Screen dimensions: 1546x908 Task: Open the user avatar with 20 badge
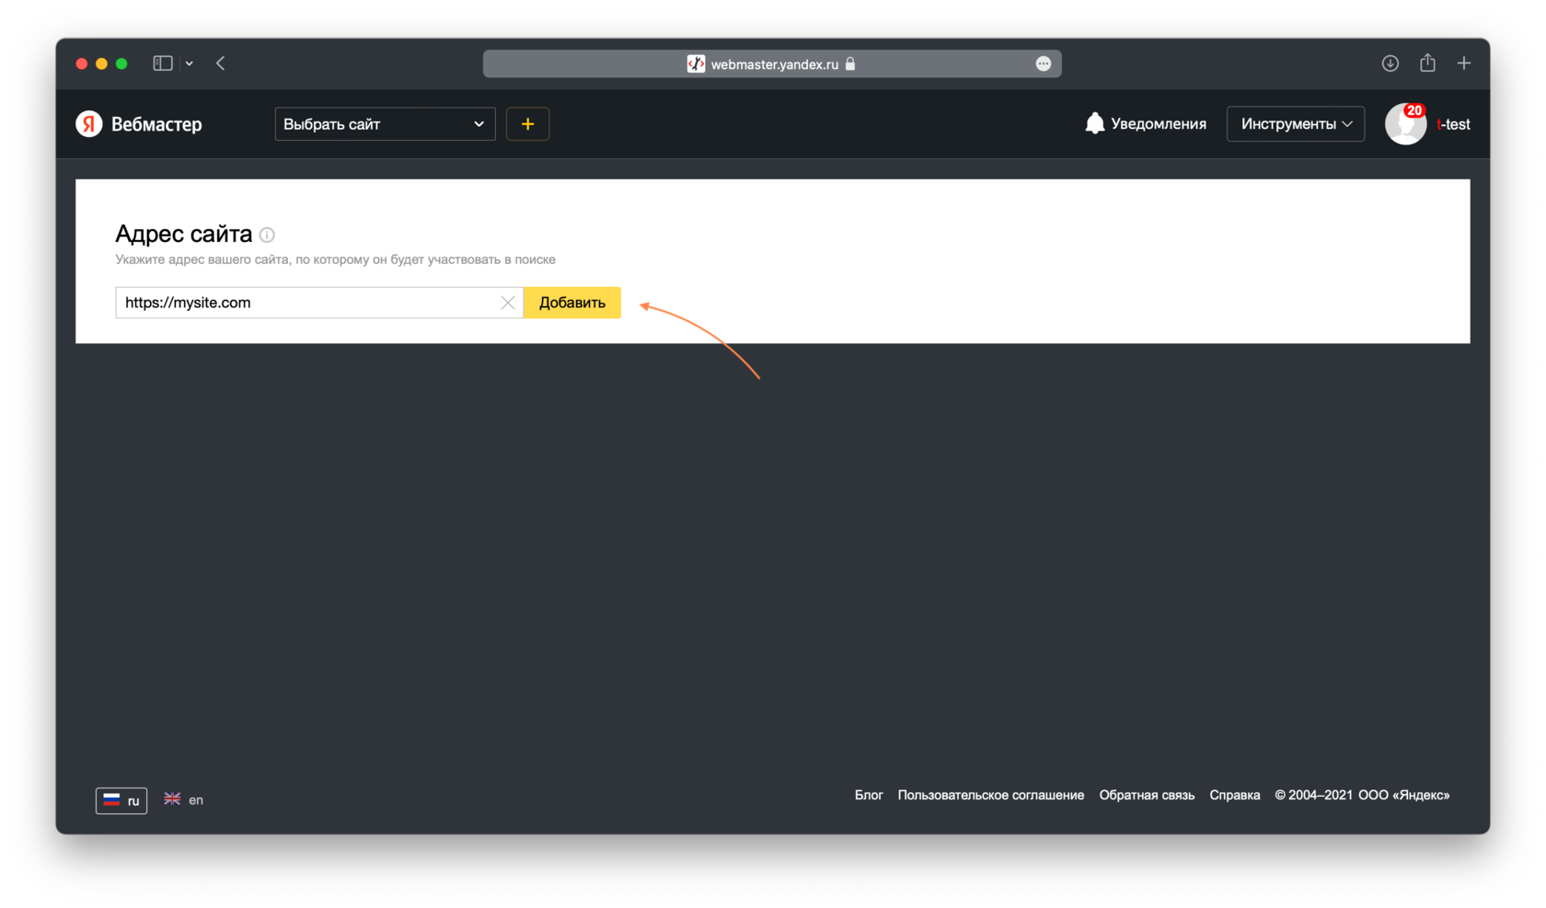point(1406,123)
